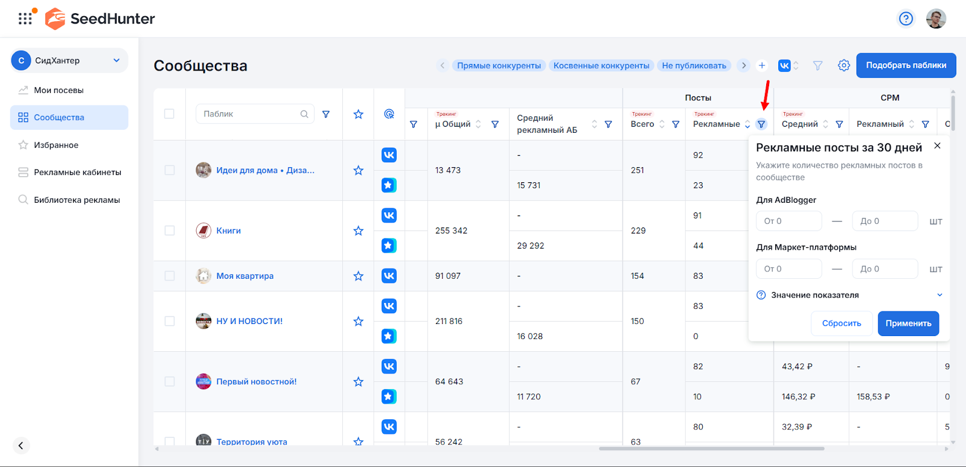Favorite the Книги community star
This screenshot has height=467, width=966.
358,230
